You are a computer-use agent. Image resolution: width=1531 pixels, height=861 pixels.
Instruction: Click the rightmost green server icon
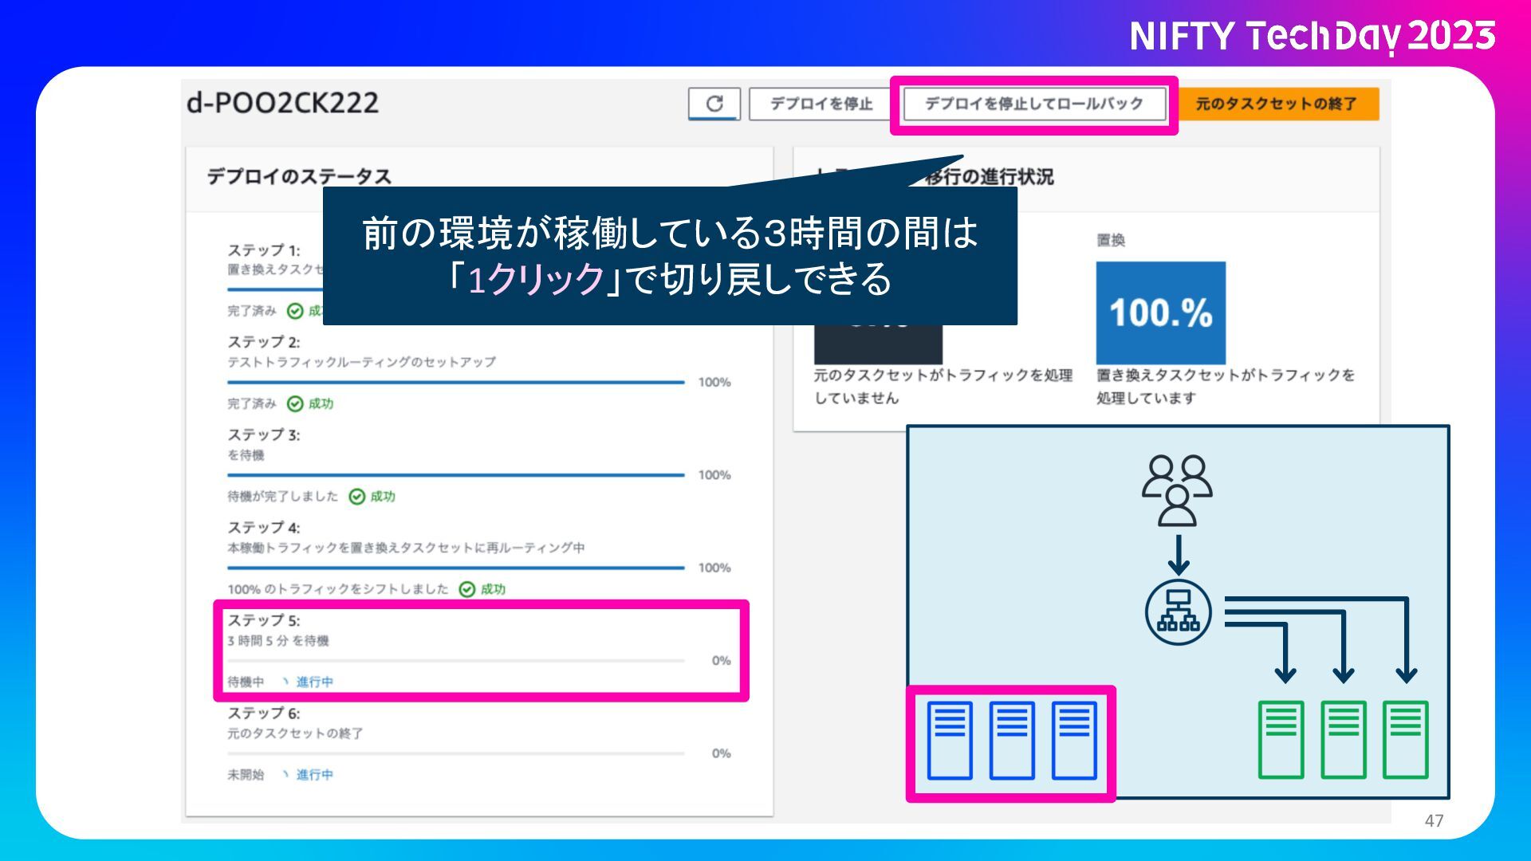tap(1405, 740)
